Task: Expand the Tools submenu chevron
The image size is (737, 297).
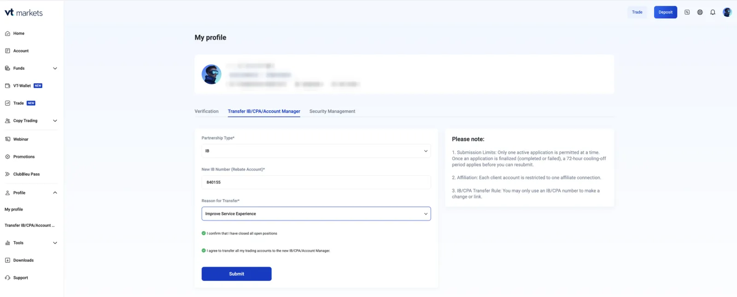Action: coord(55,243)
